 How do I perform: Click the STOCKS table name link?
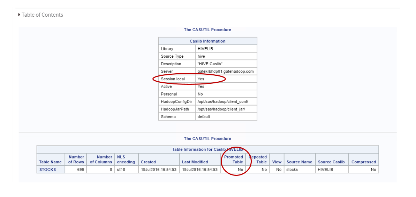coord(48,170)
